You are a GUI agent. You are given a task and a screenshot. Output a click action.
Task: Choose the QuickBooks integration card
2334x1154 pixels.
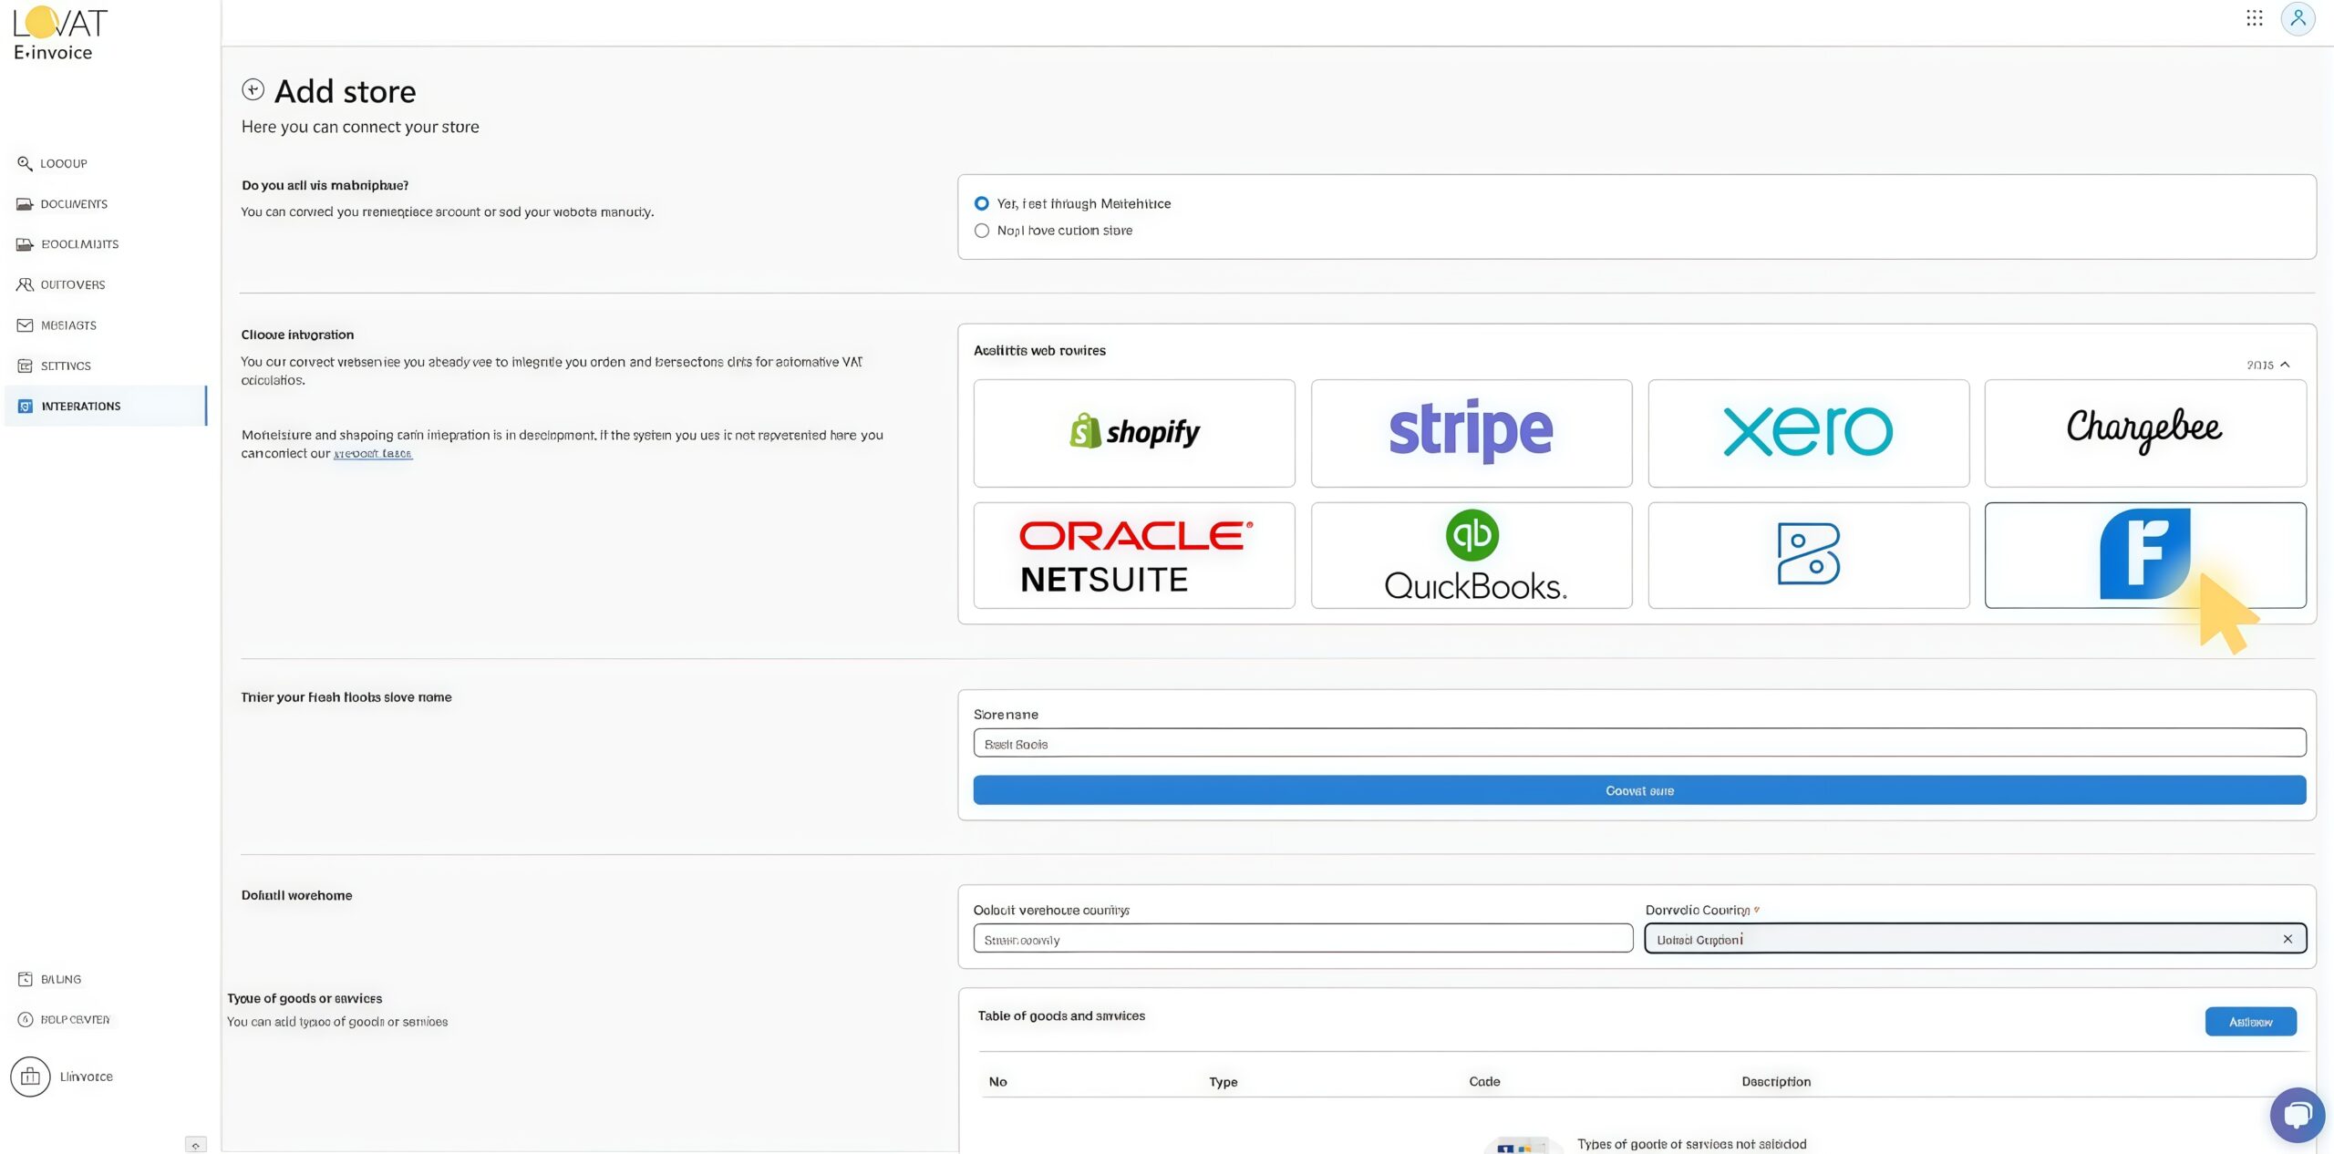tap(1472, 555)
